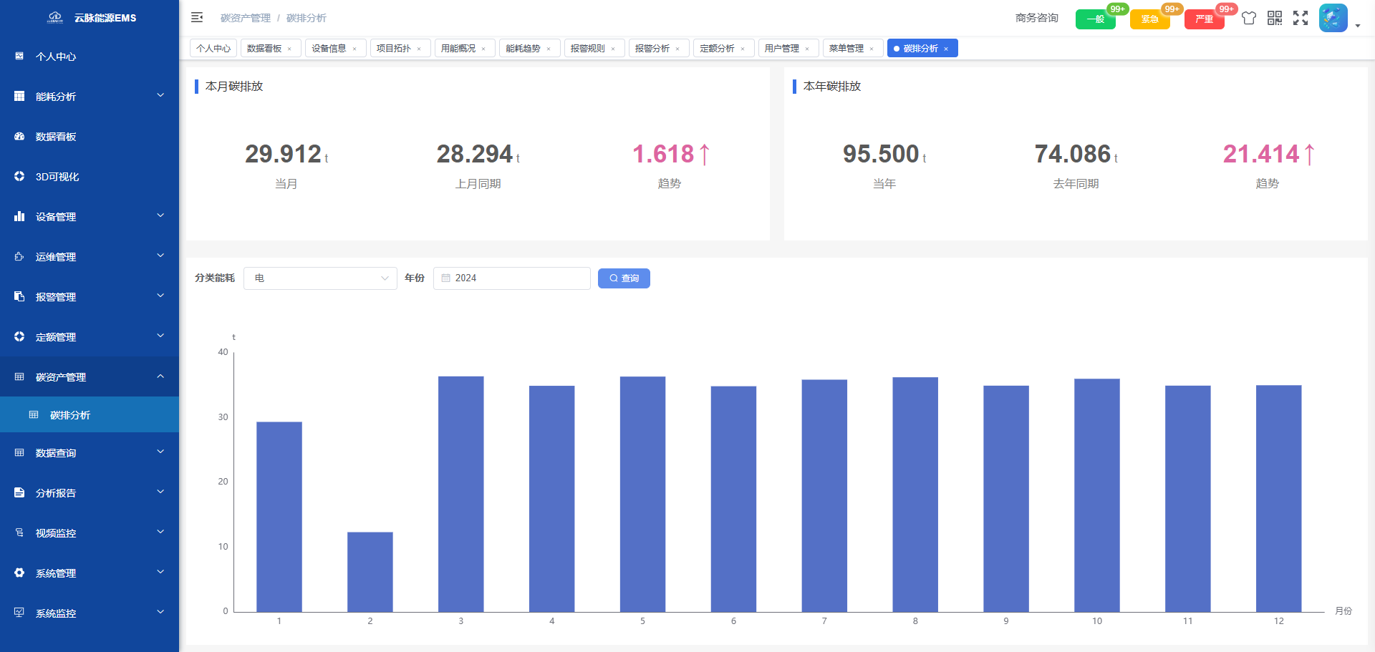
Task: Click the 设备管理 bar chart icon
Action: [x=19, y=216]
